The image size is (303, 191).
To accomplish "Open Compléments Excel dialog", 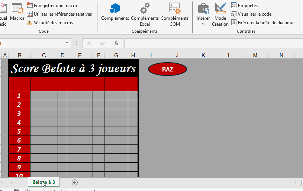I will (x=145, y=14).
